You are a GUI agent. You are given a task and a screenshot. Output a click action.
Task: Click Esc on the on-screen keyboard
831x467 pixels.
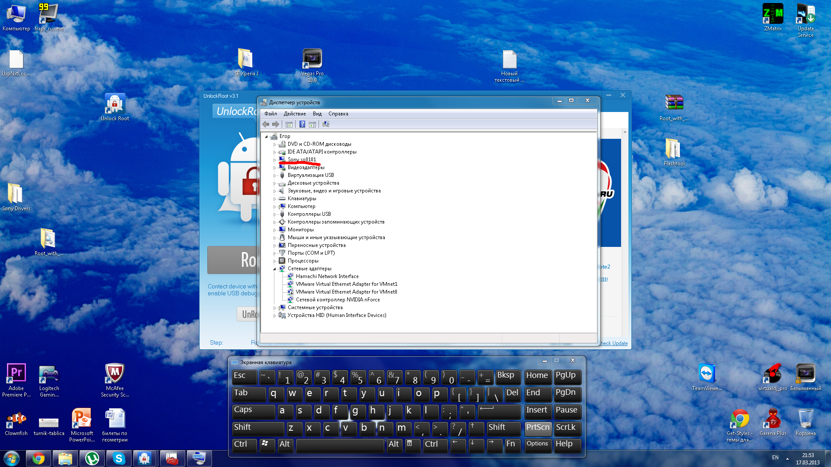[x=245, y=377]
